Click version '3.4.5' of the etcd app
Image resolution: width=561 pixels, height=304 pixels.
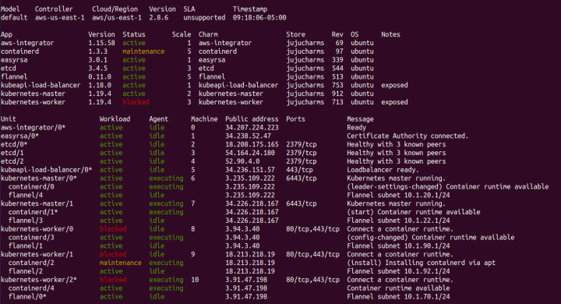click(x=97, y=69)
